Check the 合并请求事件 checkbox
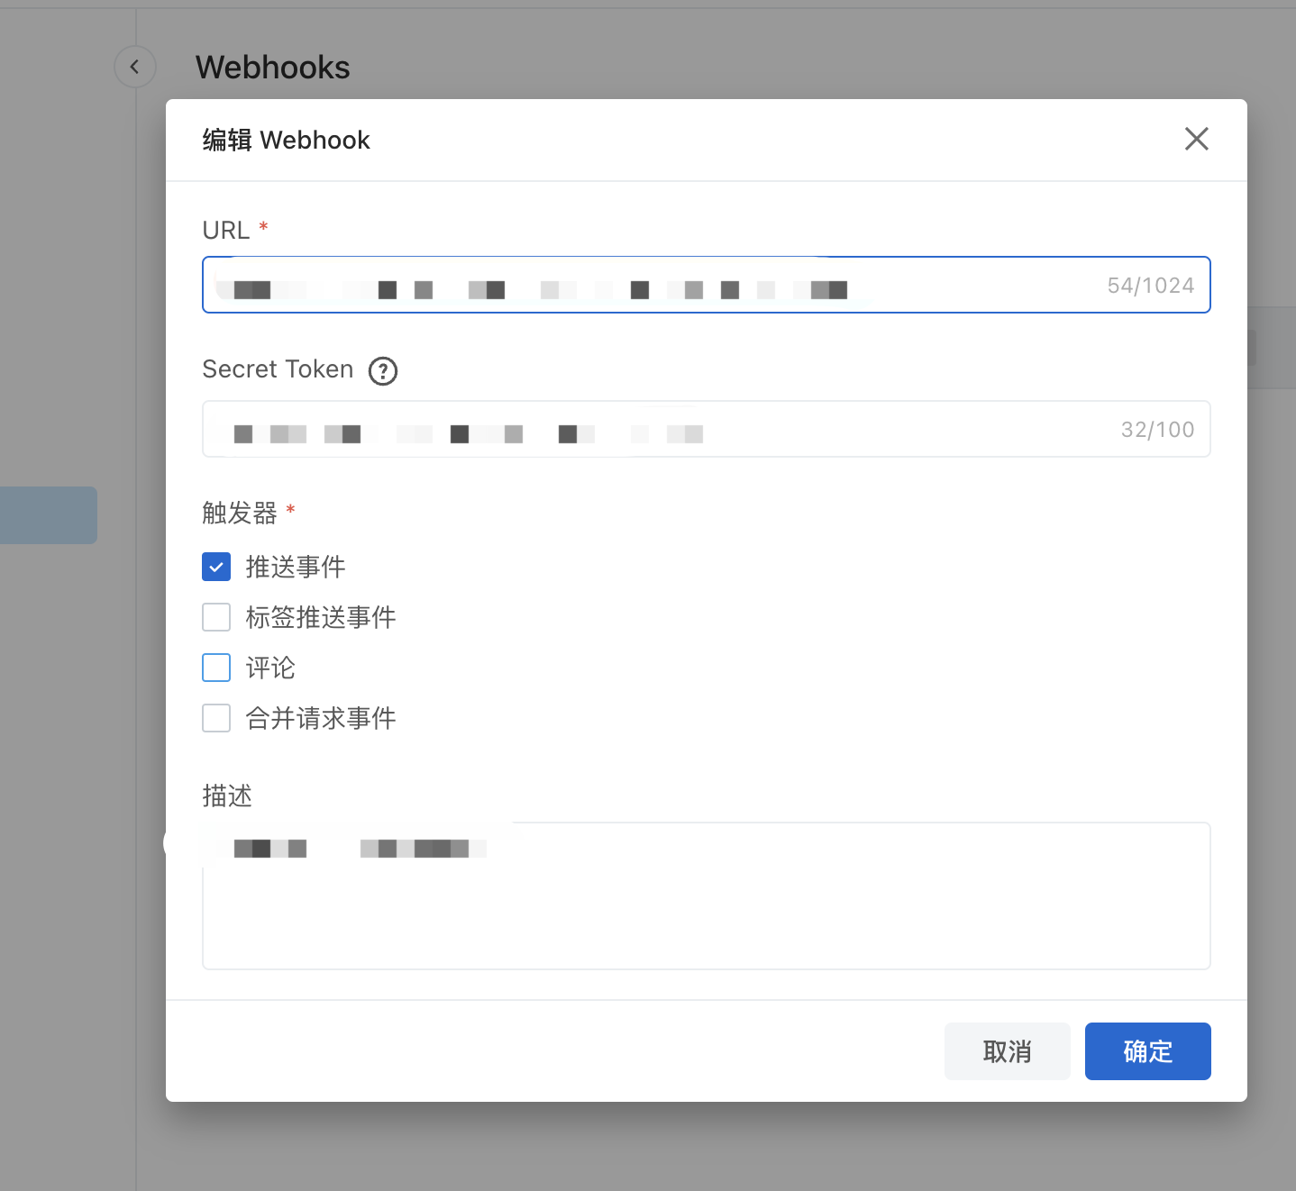 point(216,718)
